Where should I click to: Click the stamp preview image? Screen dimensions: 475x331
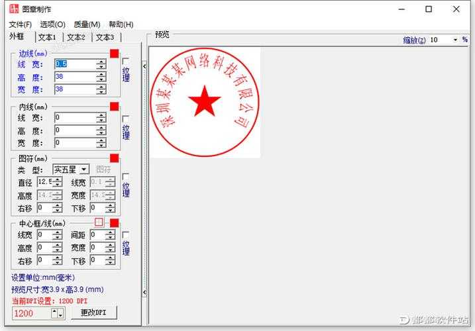click(205, 102)
